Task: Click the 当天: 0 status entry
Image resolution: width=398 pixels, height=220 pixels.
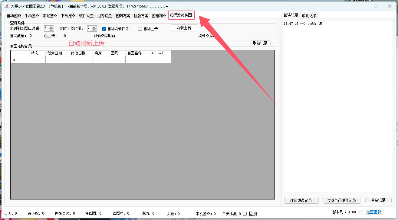Action: (11, 214)
